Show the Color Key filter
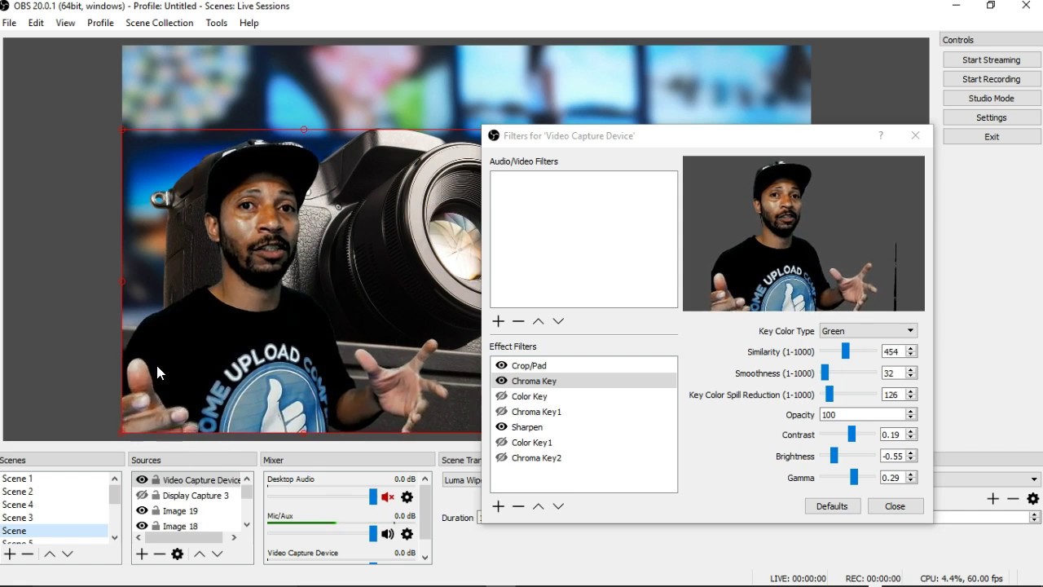Viewport: 1043px width, 587px height. 502,396
